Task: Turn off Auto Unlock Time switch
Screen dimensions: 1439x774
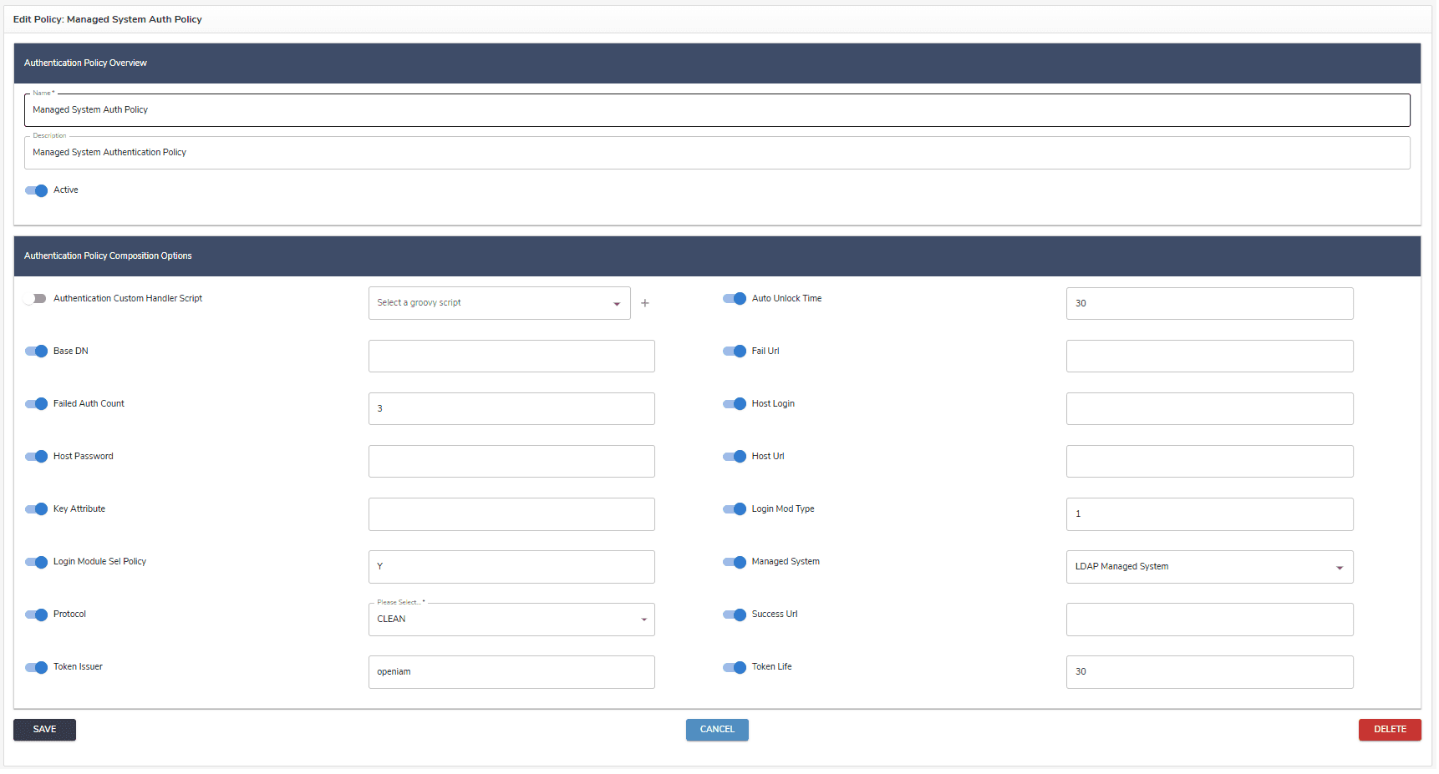Action: tap(734, 299)
